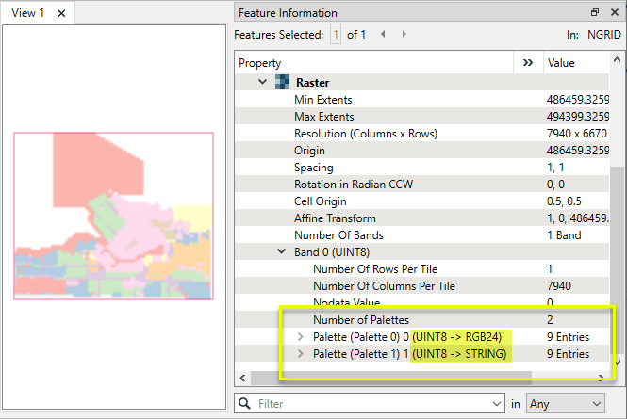Switch to the View 1 tab
627x419 pixels.
[x=28, y=13]
